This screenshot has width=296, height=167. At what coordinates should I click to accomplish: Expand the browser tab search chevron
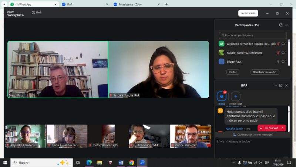pyautogui.click(x=4, y=4)
